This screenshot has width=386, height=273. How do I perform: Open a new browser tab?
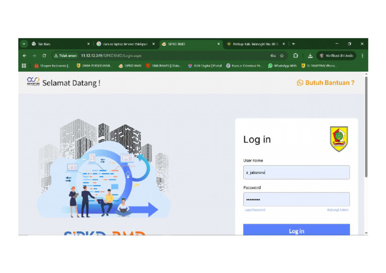tap(294, 44)
